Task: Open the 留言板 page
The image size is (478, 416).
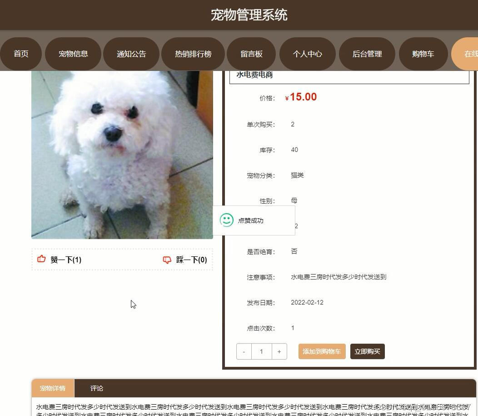Action: click(x=252, y=54)
